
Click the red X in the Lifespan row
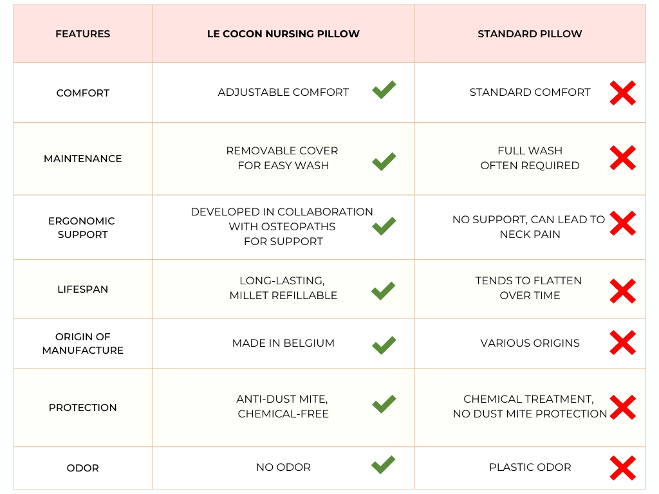tap(622, 291)
